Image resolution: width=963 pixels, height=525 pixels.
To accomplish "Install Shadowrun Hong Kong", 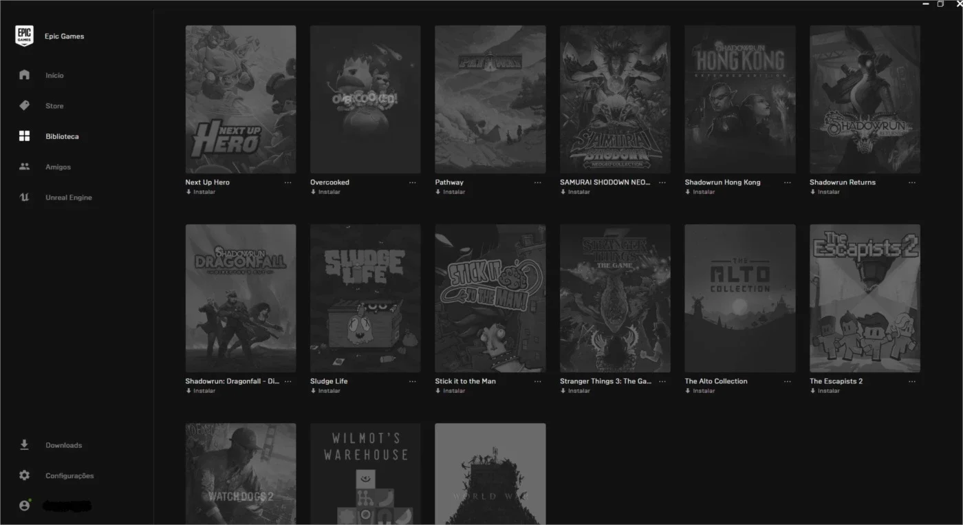I will tap(700, 192).
